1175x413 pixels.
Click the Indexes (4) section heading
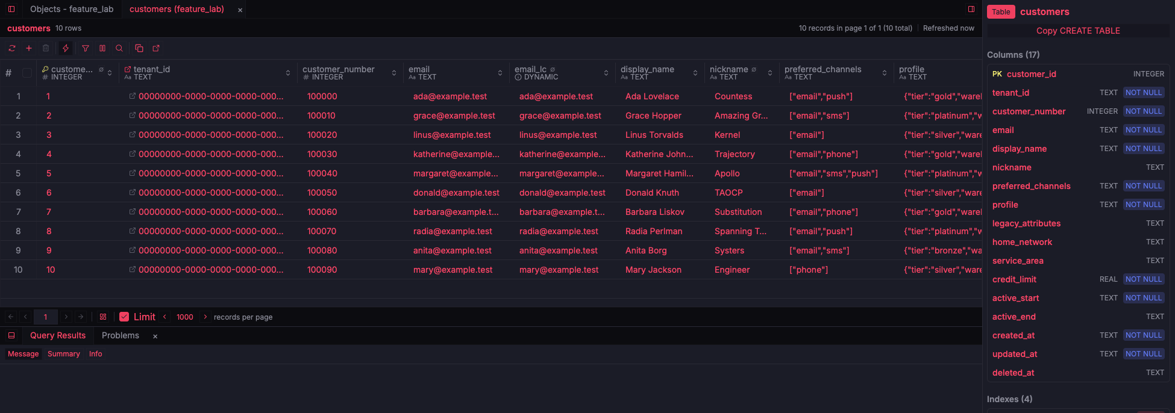point(1009,399)
